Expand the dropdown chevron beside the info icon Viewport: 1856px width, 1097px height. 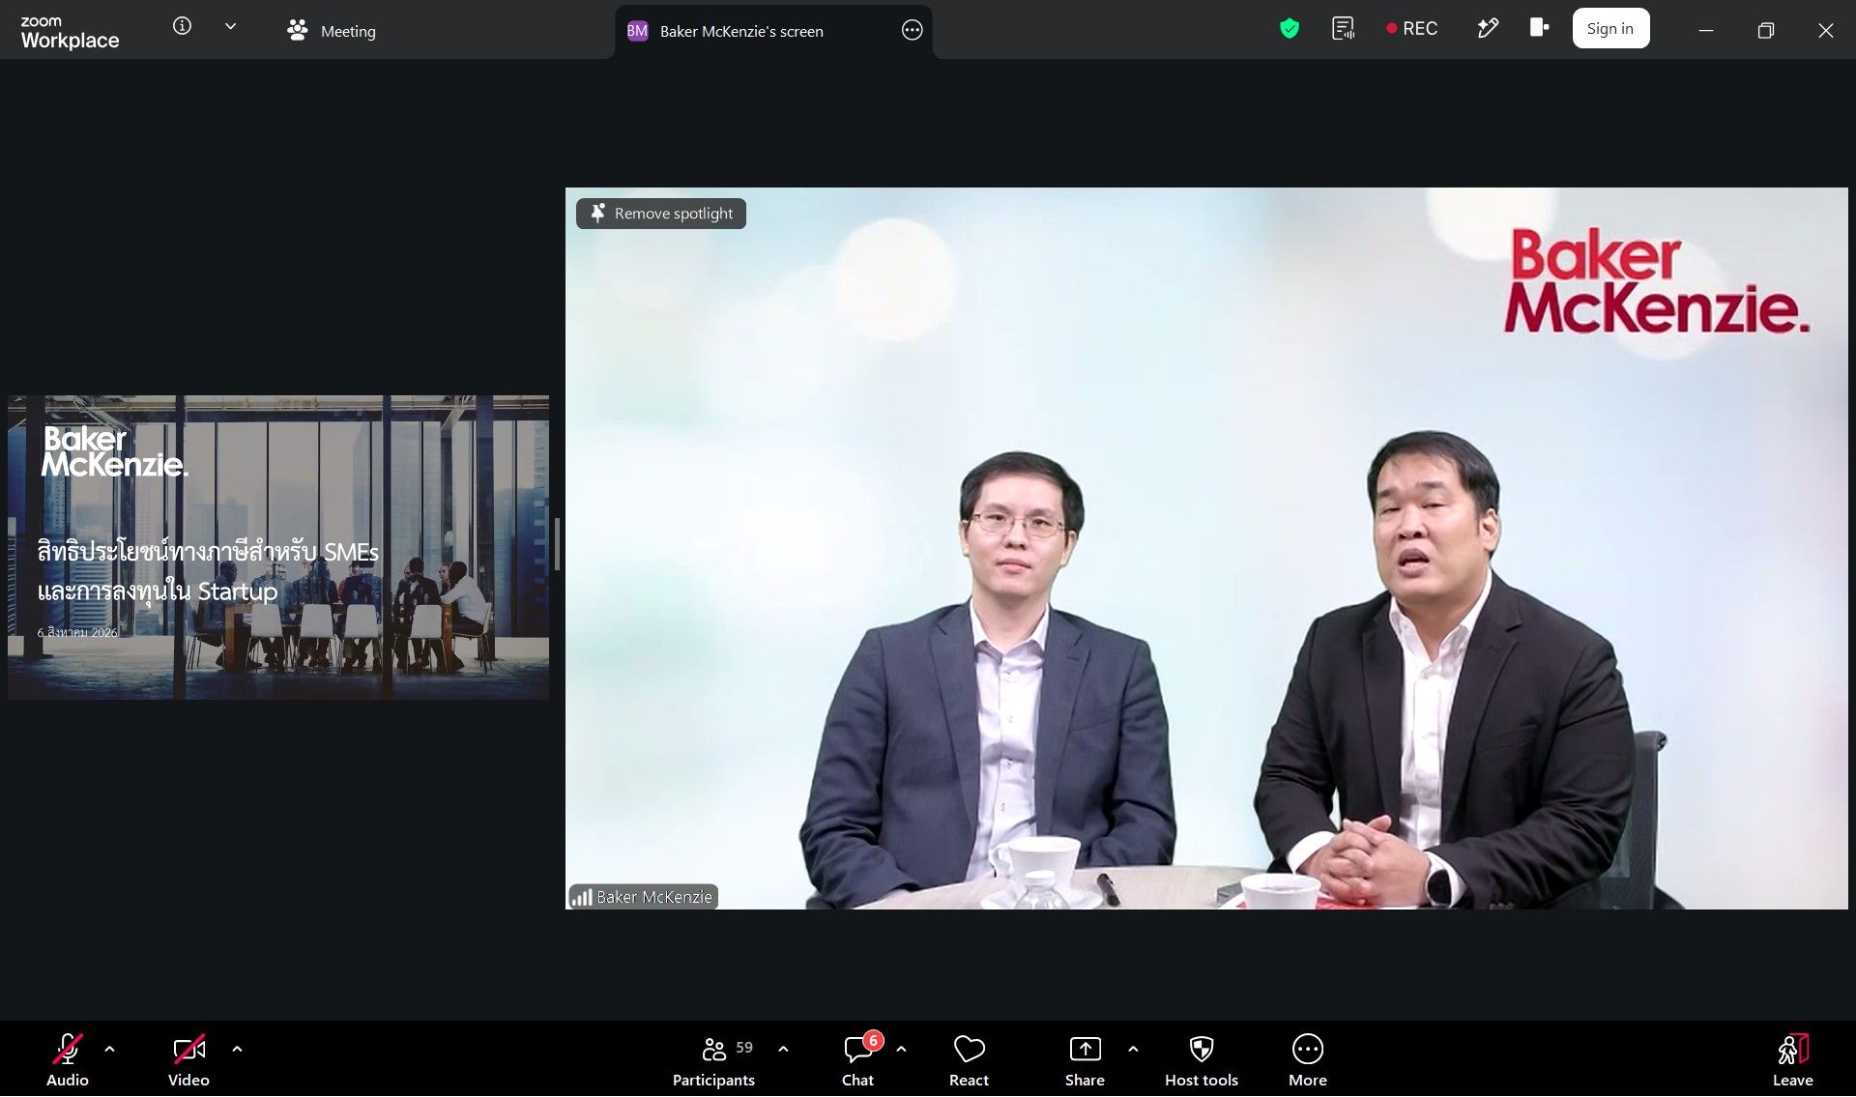pyautogui.click(x=230, y=27)
